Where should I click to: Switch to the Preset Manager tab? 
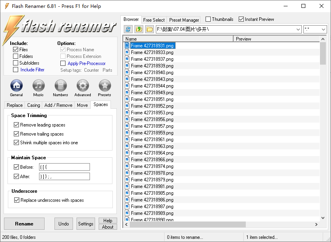184,20
